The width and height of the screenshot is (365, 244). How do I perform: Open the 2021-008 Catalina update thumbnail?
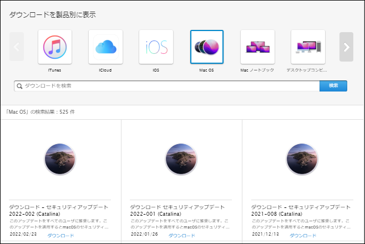coord(302,159)
